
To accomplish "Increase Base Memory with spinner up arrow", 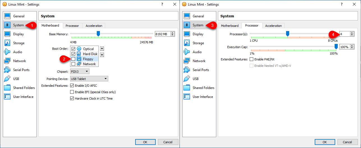I will [173, 33].
